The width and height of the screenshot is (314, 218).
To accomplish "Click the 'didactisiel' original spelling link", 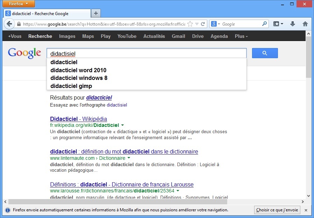I will click(x=117, y=105).
